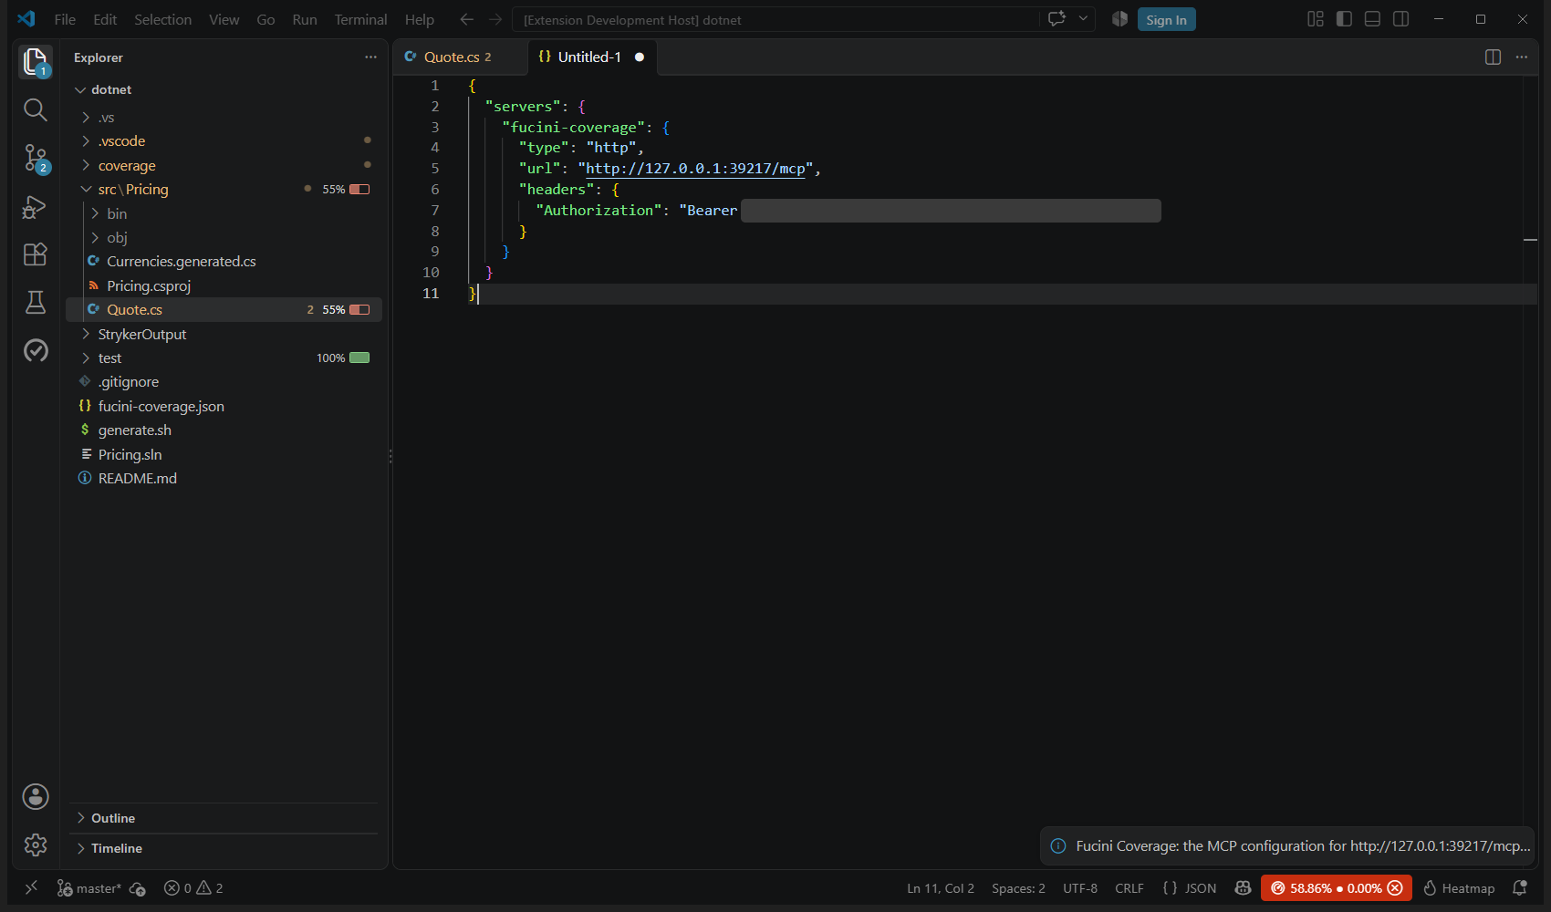Toggle the Primary Side Bar layout
This screenshot has height=912, width=1551.
tap(1344, 19)
